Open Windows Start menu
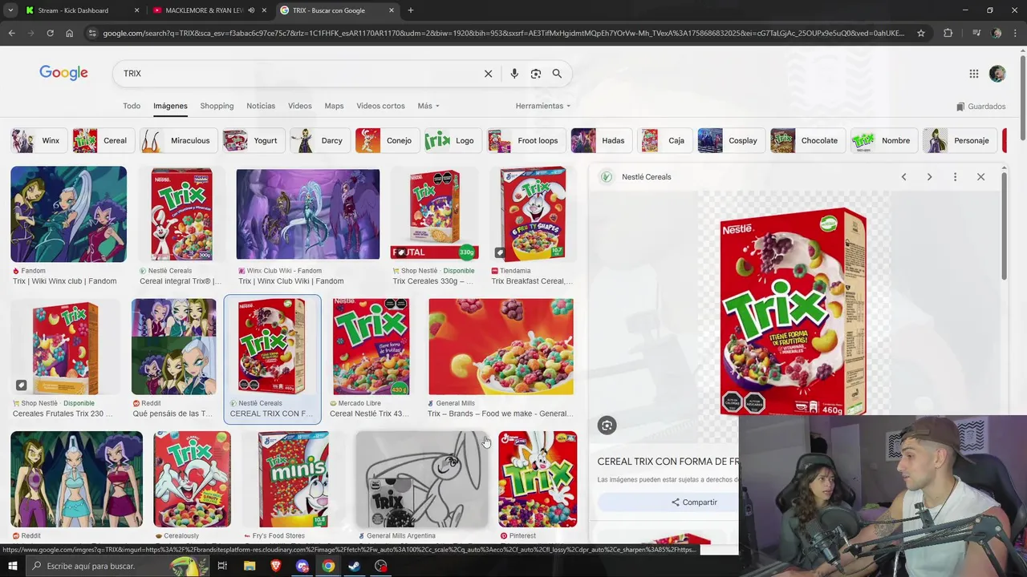This screenshot has height=577, width=1027. 12,566
